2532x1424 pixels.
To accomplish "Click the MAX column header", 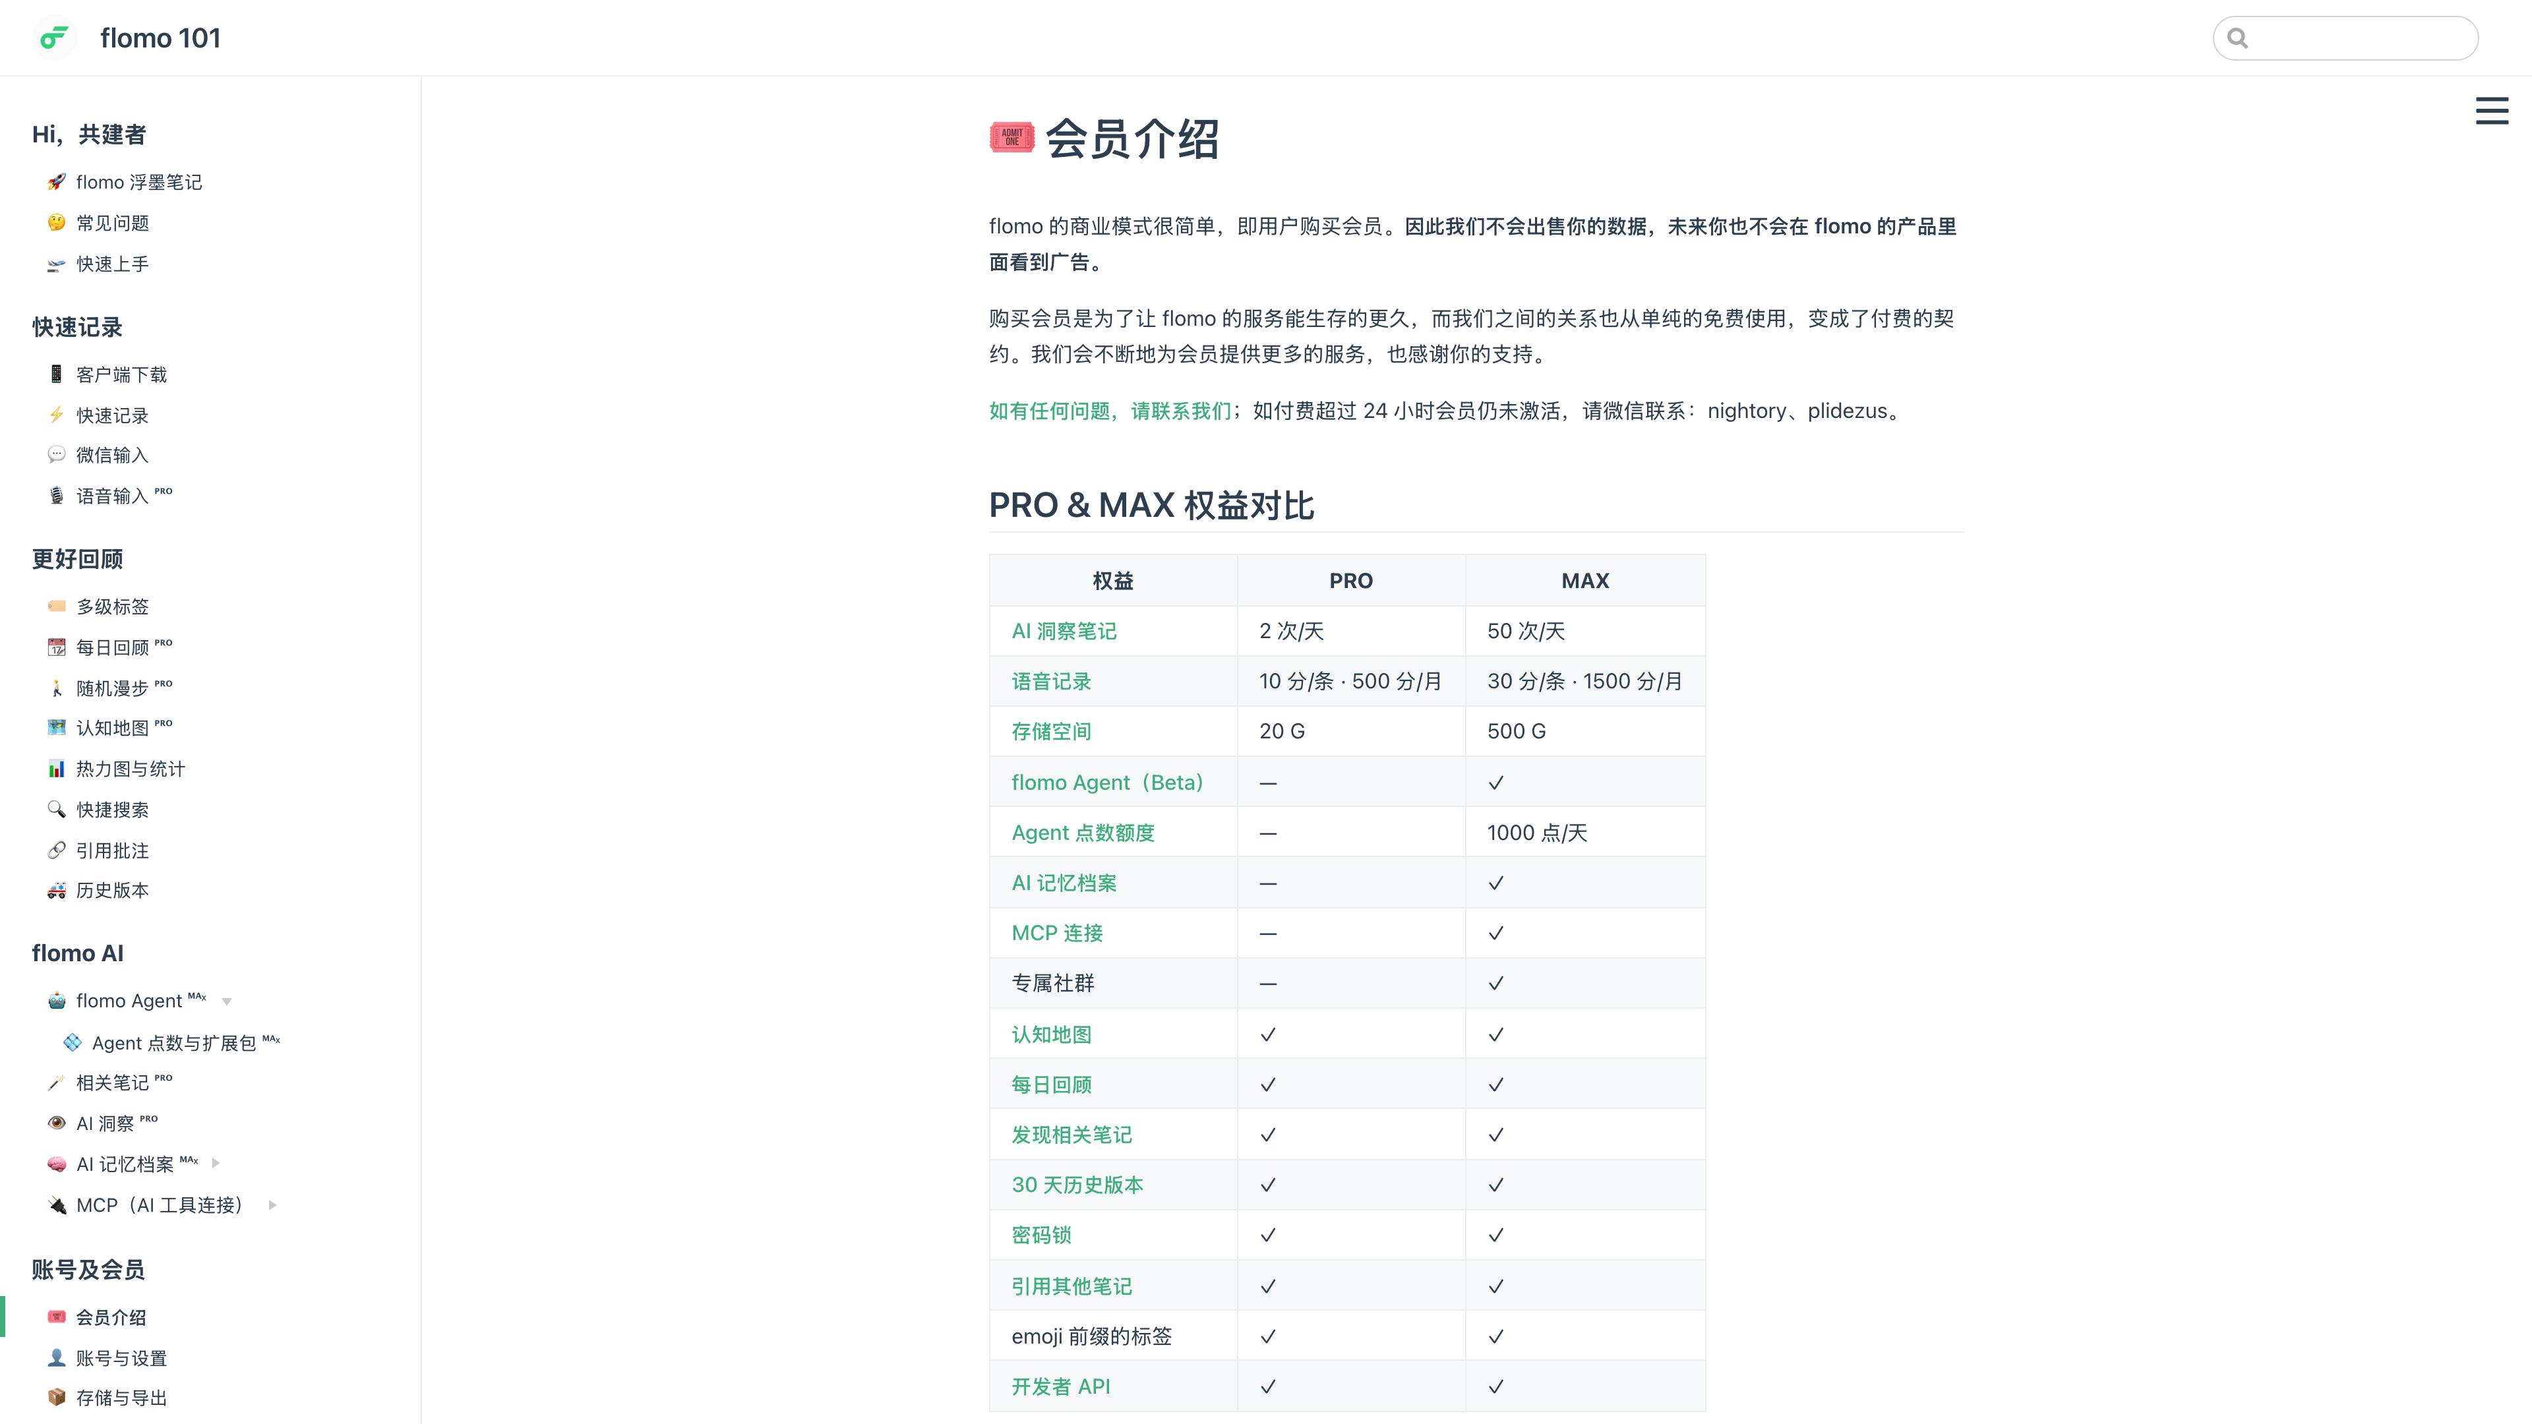I will [1585, 581].
